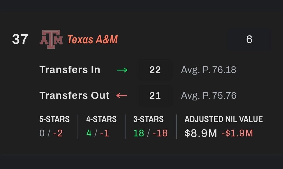The height and width of the screenshot is (169, 283).
Task: Click the 3-STARS column header
Action: [148, 119]
